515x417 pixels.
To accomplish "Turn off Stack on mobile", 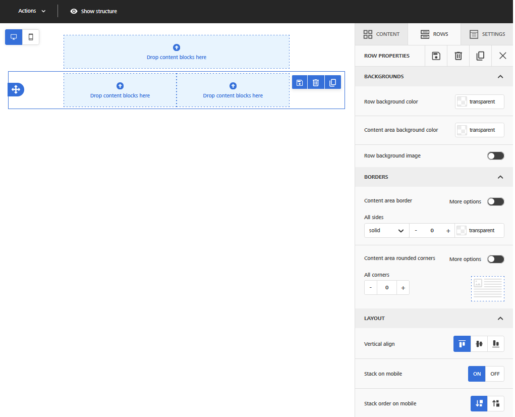I will pyautogui.click(x=495, y=374).
